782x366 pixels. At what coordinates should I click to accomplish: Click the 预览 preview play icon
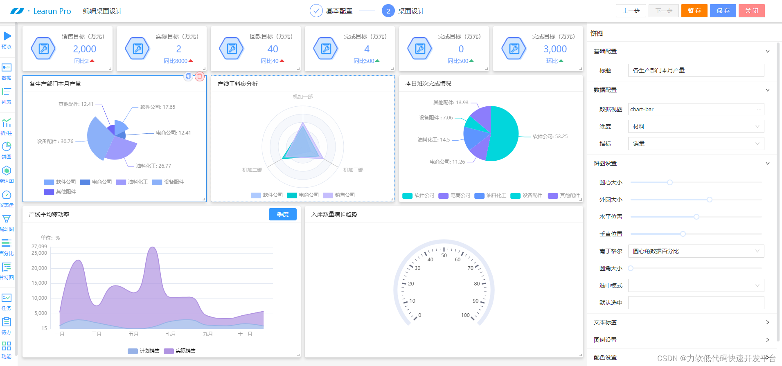tap(7, 36)
